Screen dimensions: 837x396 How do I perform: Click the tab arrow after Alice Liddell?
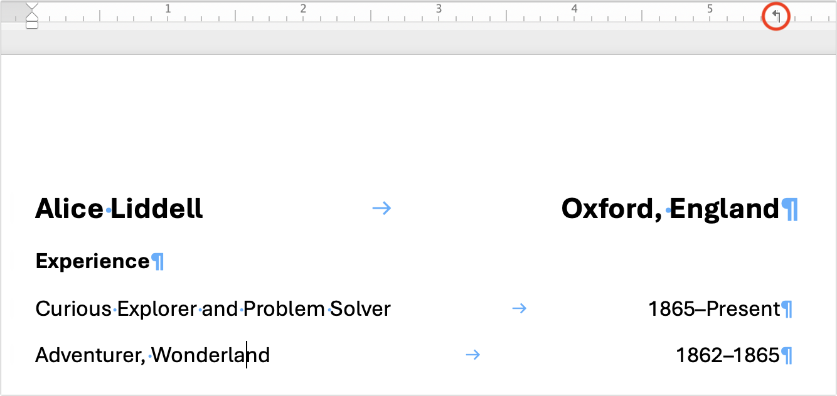click(x=381, y=209)
